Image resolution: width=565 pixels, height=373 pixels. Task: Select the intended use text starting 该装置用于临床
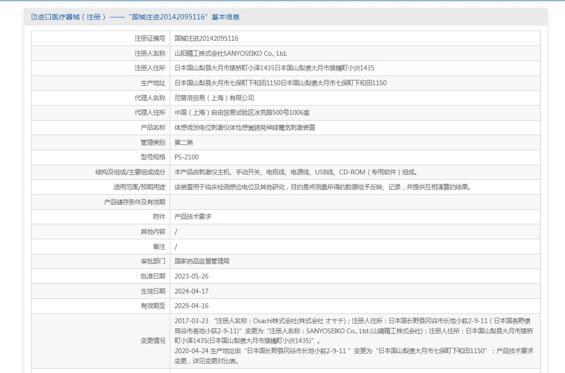tap(323, 187)
